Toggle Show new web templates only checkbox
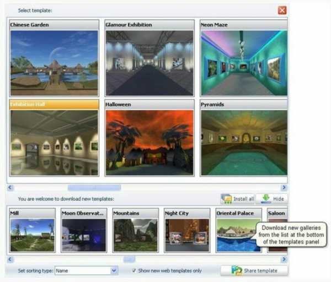Screen dimensions: 331x282 pos(134,270)
